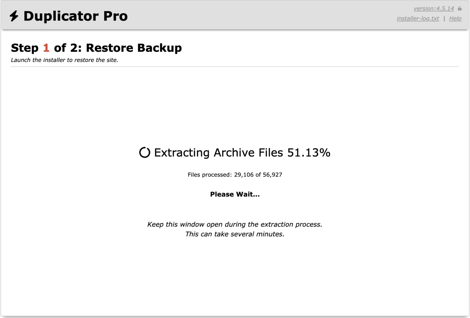Click the Step 1 of 2: Restore Backup heading
Image resolution: width=470 pixels, height=318 pixels.
96,48
